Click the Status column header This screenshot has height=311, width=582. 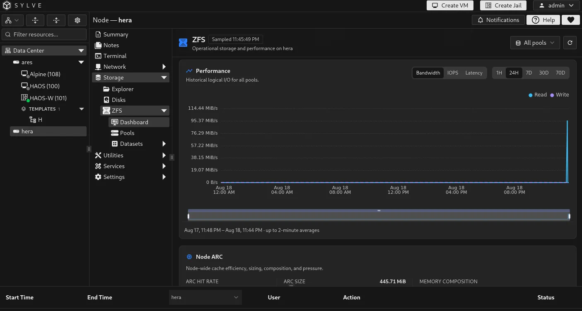546,297
